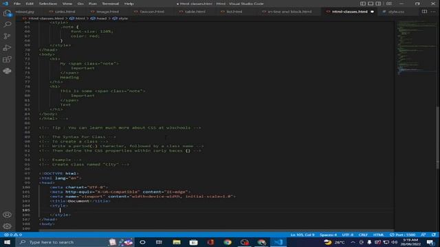This screenshot has width=440, height=247.
Task: Open errors and warnings in status bar
Action: point(12,235)
